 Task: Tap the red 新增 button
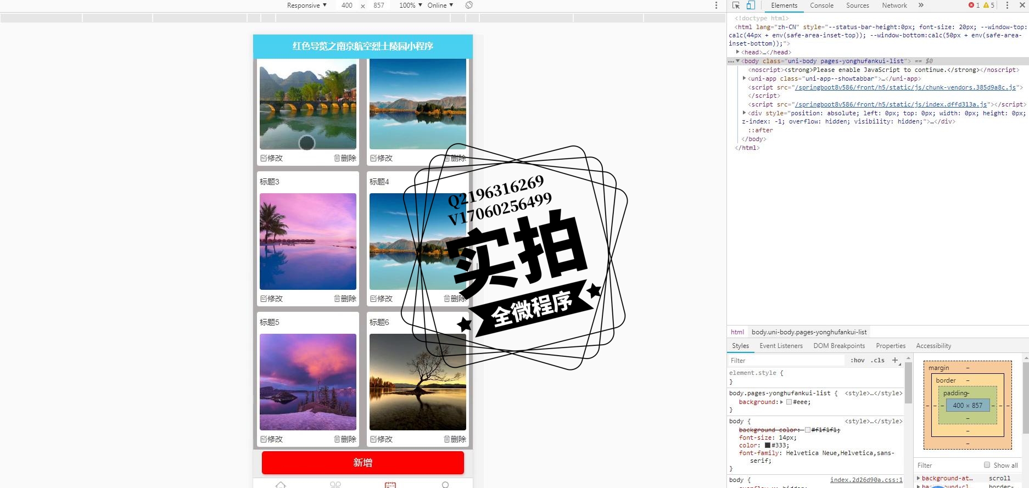pos(363,463)
